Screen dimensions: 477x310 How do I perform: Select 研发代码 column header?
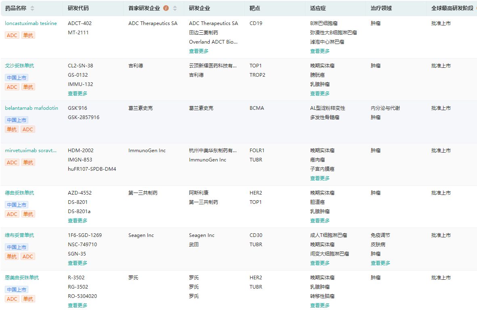tap(78, 8)
